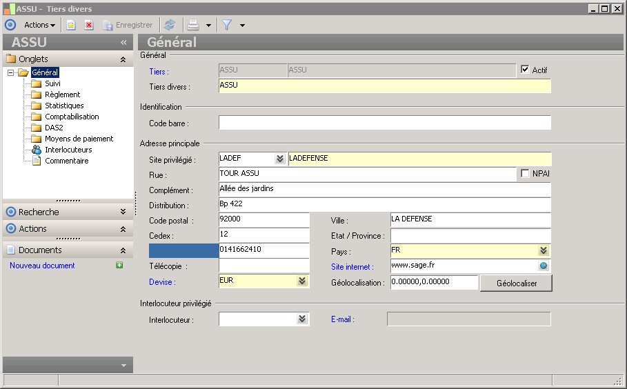The image size is (627, 389).
Task: Open the Site privilégié dropdown
Action: 279,159
